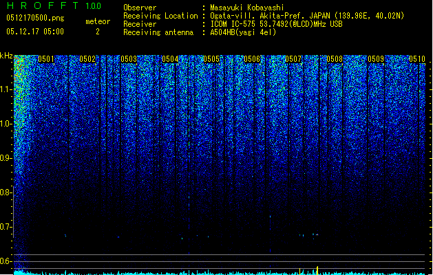Screen dimensions: 433x275
Task: Click the 0.6 kHz axis label
Action: [x=6, y=261]
